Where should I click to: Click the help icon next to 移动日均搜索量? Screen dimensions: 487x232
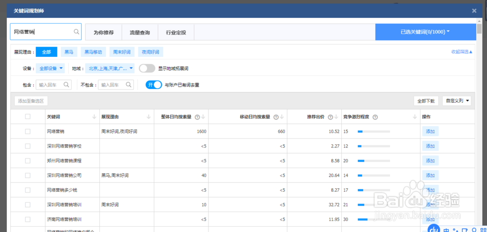tap(276, 117)
